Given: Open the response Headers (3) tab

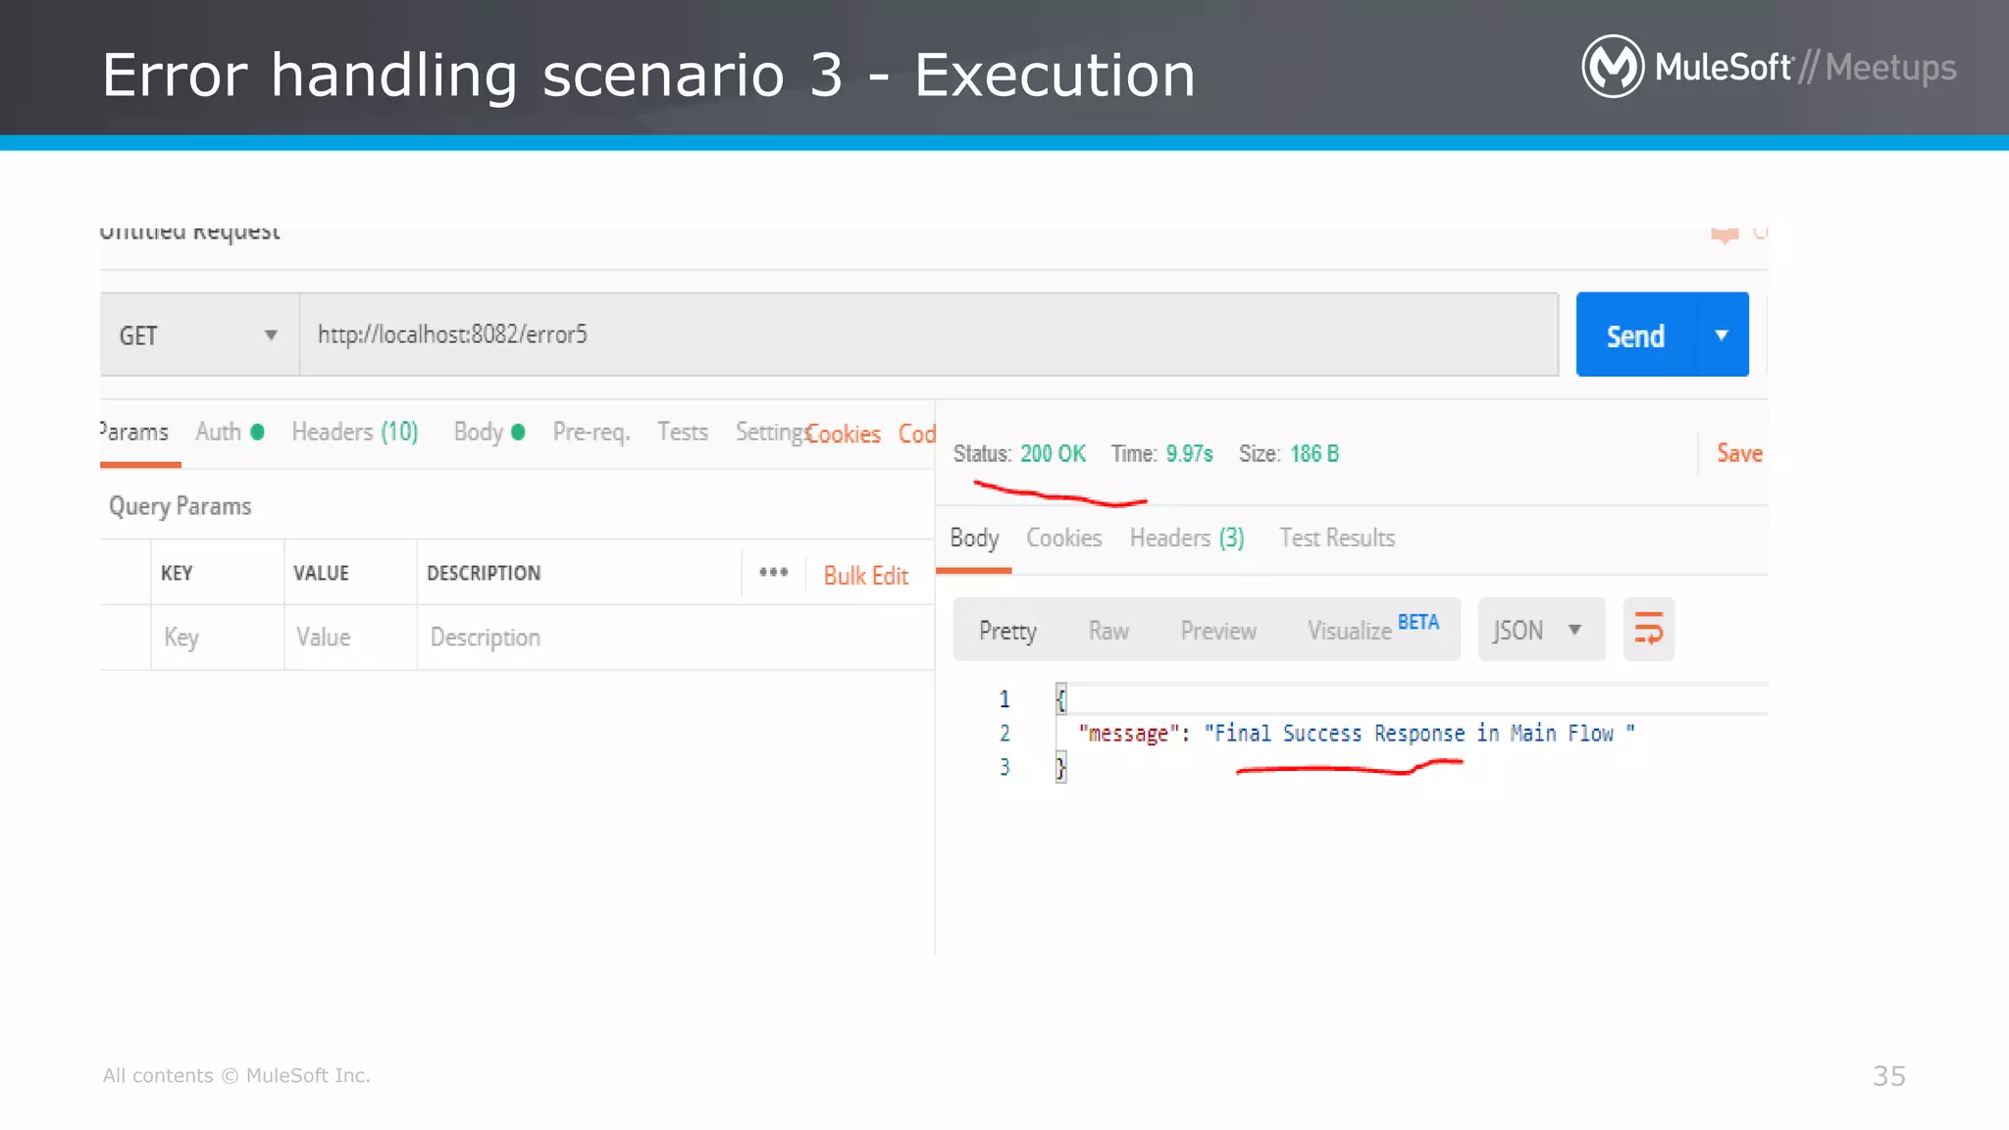Looking at the screenshot, I should click(x=1187, y=538).
